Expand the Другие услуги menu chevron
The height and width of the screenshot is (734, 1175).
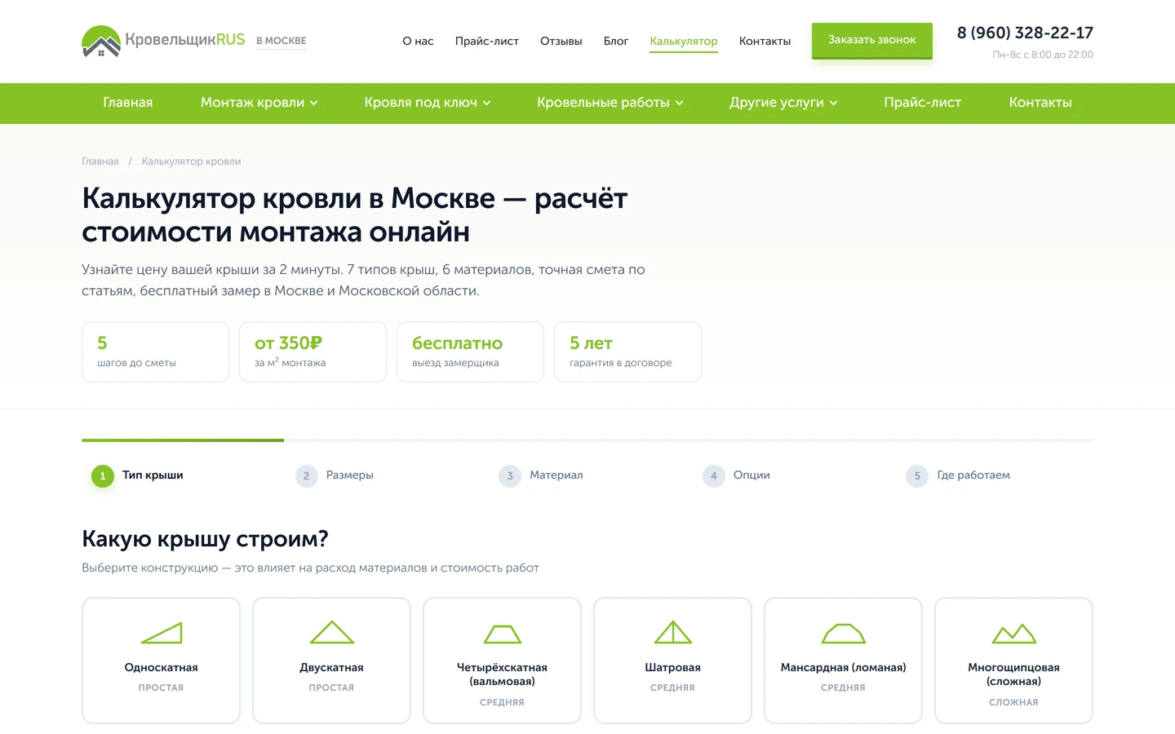[834, 104]
